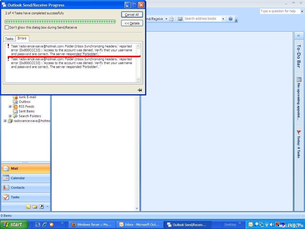
Task: Click the orange media player quick launch icon
Action: [52, 224]
